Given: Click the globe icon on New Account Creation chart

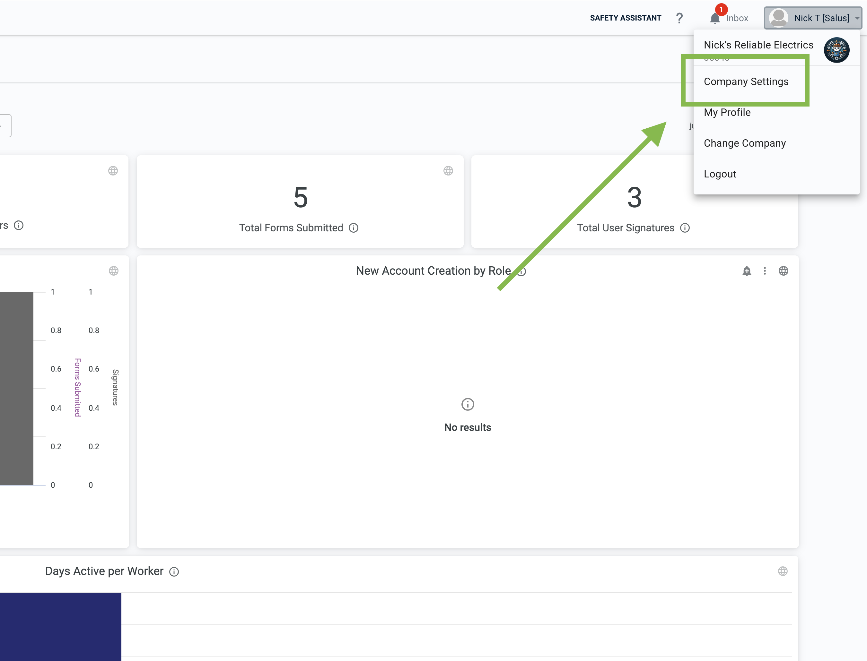Looking at the screenshot, I should tap(783, 271).
